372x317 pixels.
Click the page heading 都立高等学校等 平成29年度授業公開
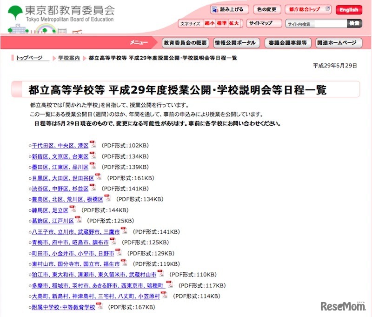178,90
